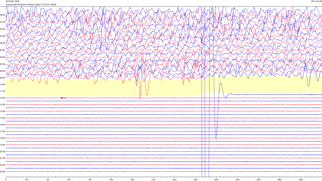Select the 21:30 time label
The width and height of the screenshot is (322, 181).
tap(3, 158)
